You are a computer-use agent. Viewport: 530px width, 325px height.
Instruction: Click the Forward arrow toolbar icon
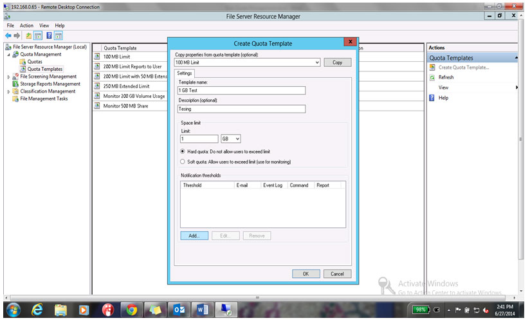17,35
